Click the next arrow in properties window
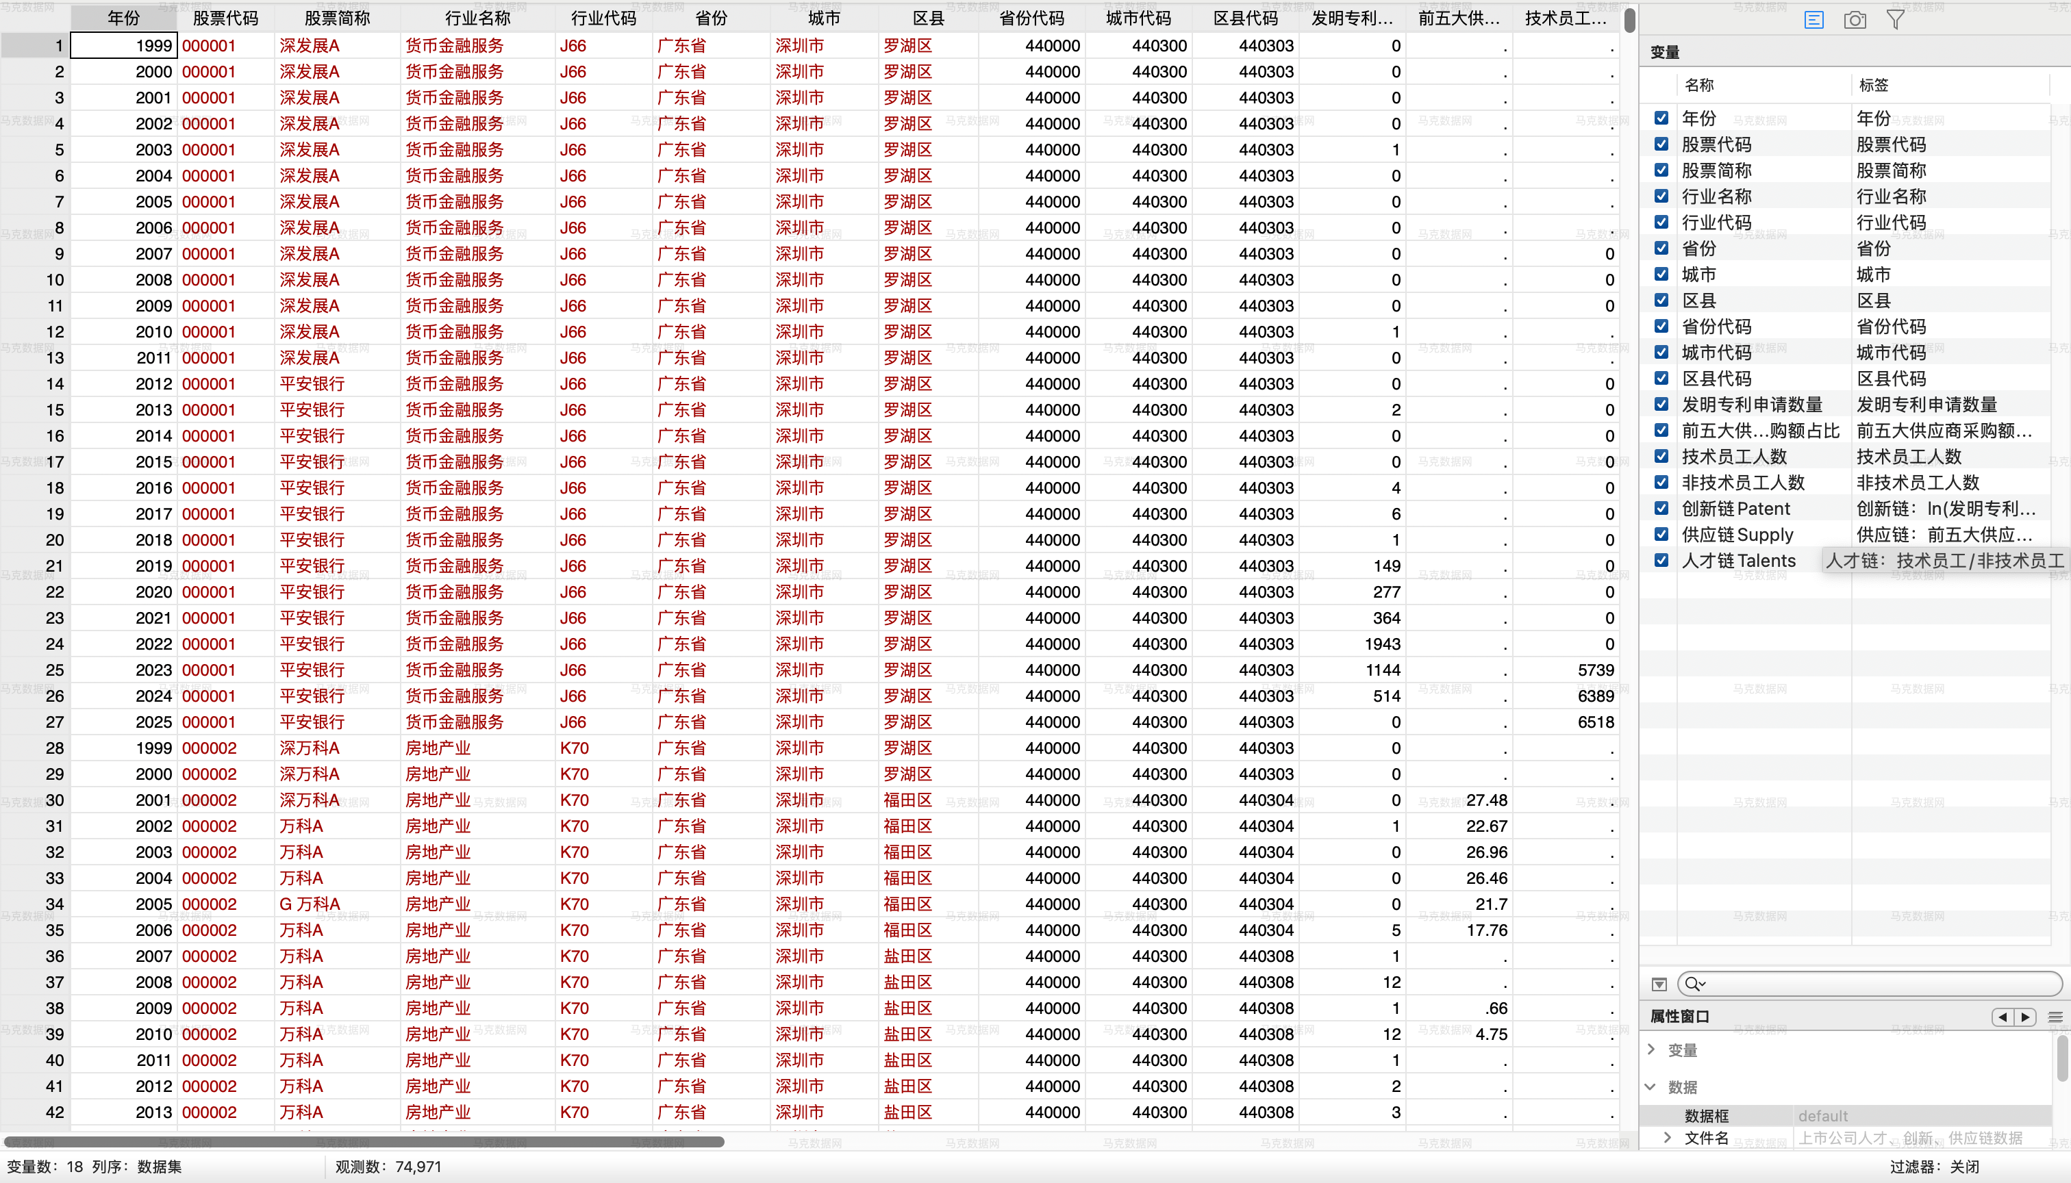The image size is (2071, 1183). point(2026,1017)
